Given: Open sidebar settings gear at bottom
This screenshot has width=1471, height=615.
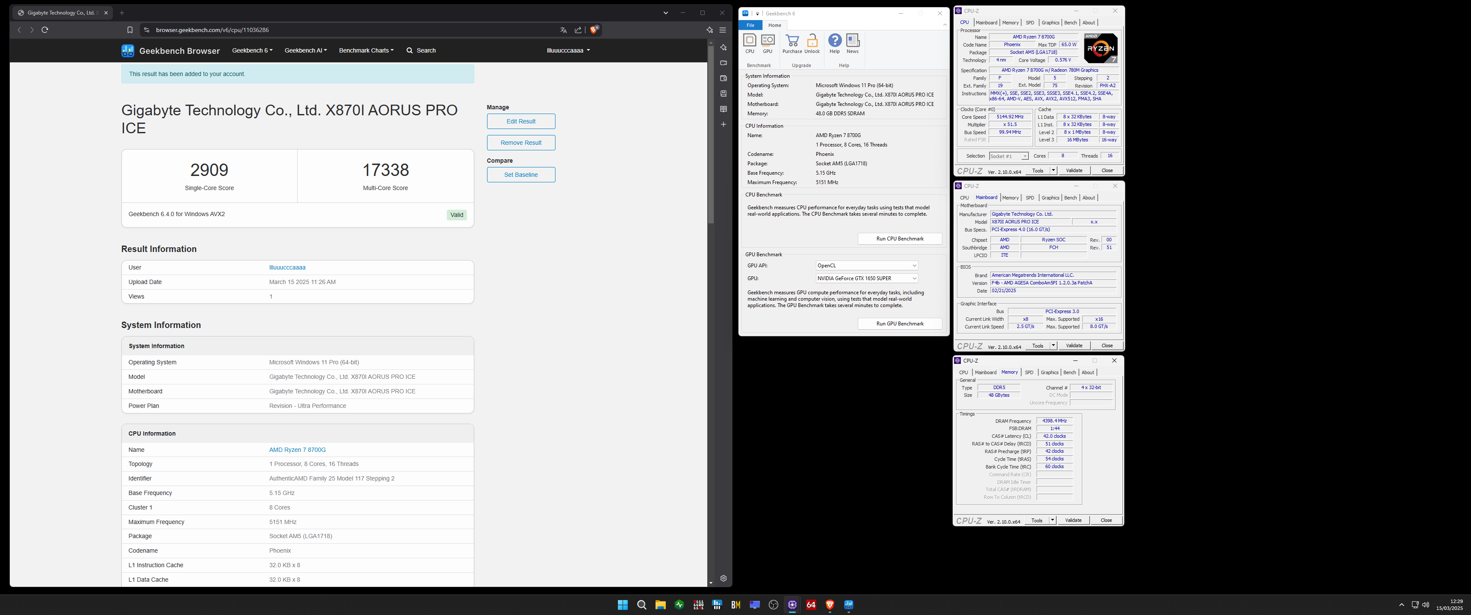Looking at the screenshot, I should (724, 579).
